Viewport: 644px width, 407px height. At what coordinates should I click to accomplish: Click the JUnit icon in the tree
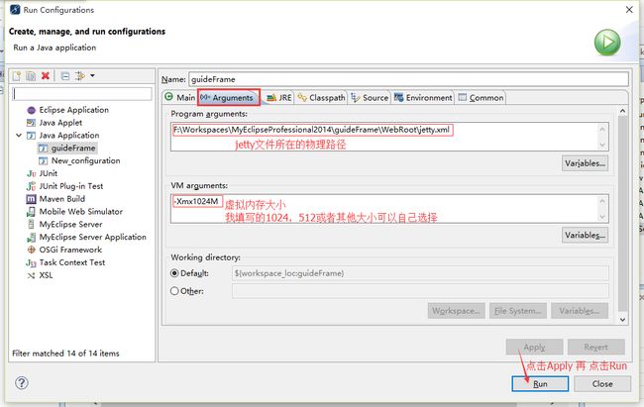[32, 173]
